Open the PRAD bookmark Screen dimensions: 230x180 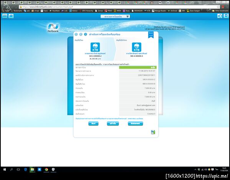tap(108, 11)
